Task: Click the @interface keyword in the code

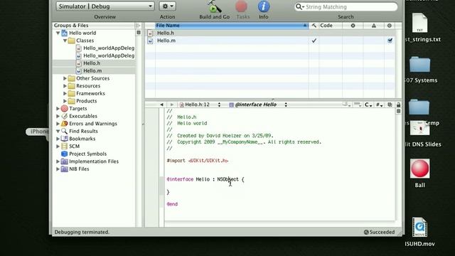Action: point(180,179)
